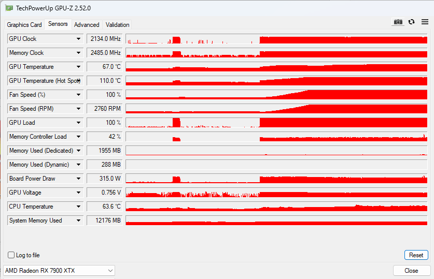The height and width of the screenshot is (279, 434).
Task: Click the 12176 MB system memory value
Action: click(105, 221)
